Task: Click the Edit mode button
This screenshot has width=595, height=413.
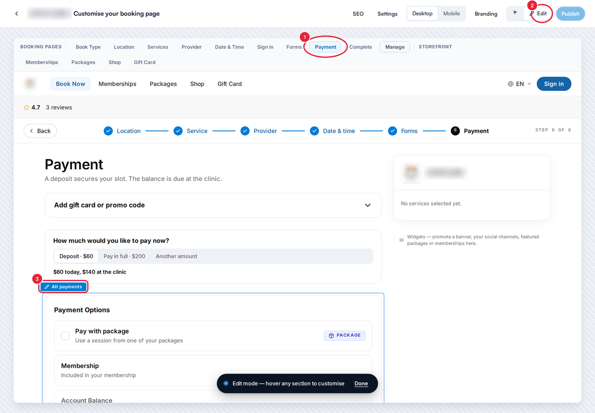Action: [538, 13]
